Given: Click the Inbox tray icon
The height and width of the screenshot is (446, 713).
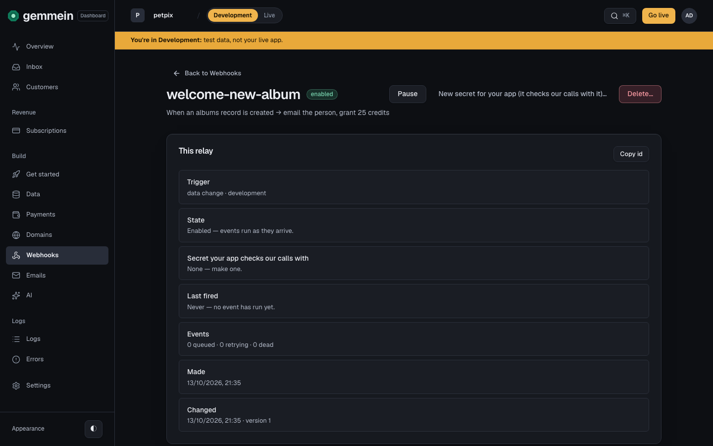Looking at the screenshot, I should (x=16, y=67).
